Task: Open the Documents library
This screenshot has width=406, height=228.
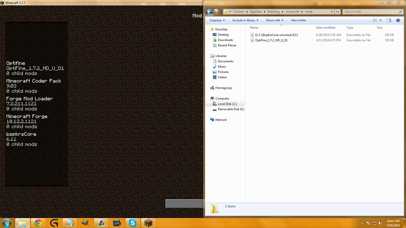Action: coord(226,61)
